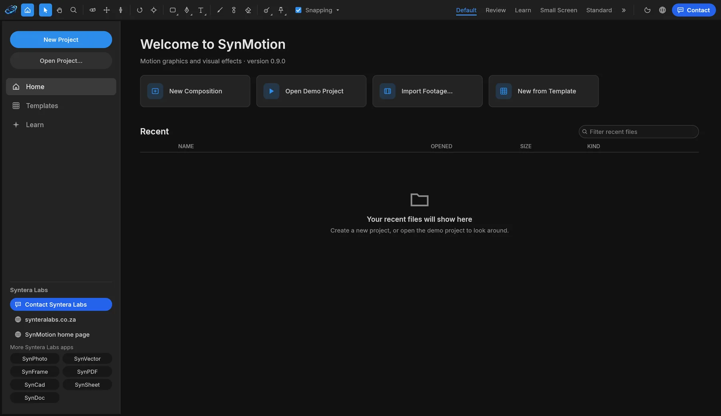Select the Text tool
721x416 pixels.
click(201, 10)
